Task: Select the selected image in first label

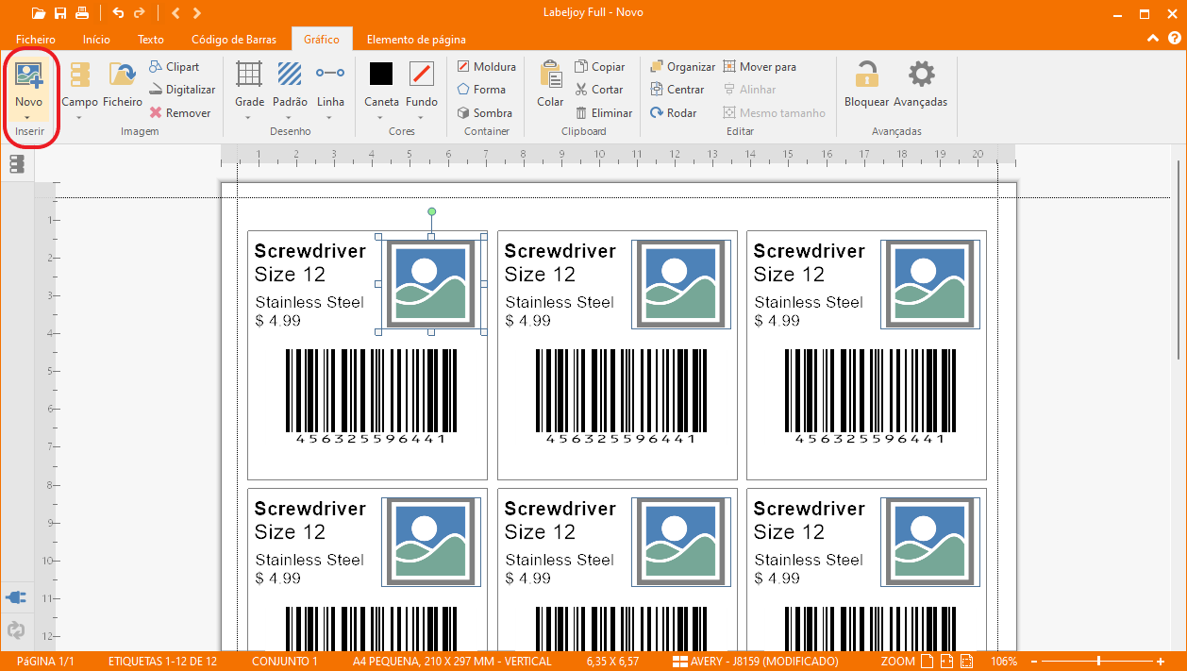Action: point(431,284)
